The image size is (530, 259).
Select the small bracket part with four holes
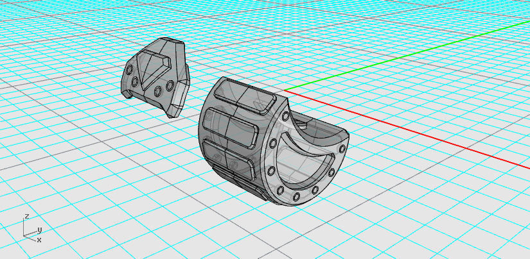coord(155,77)
